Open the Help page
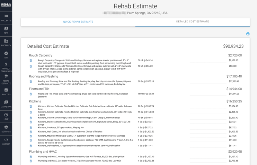The width and height of the screenshot is (257, 165). tap(6, 116)
